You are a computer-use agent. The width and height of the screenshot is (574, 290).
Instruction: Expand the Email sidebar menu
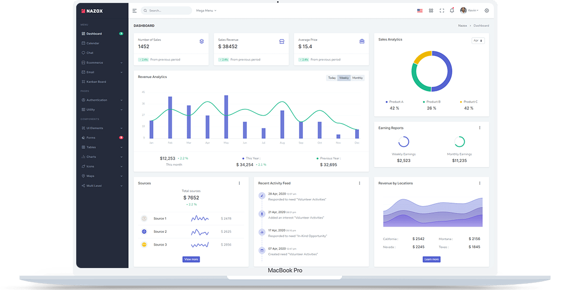click(x=102, y=72)
